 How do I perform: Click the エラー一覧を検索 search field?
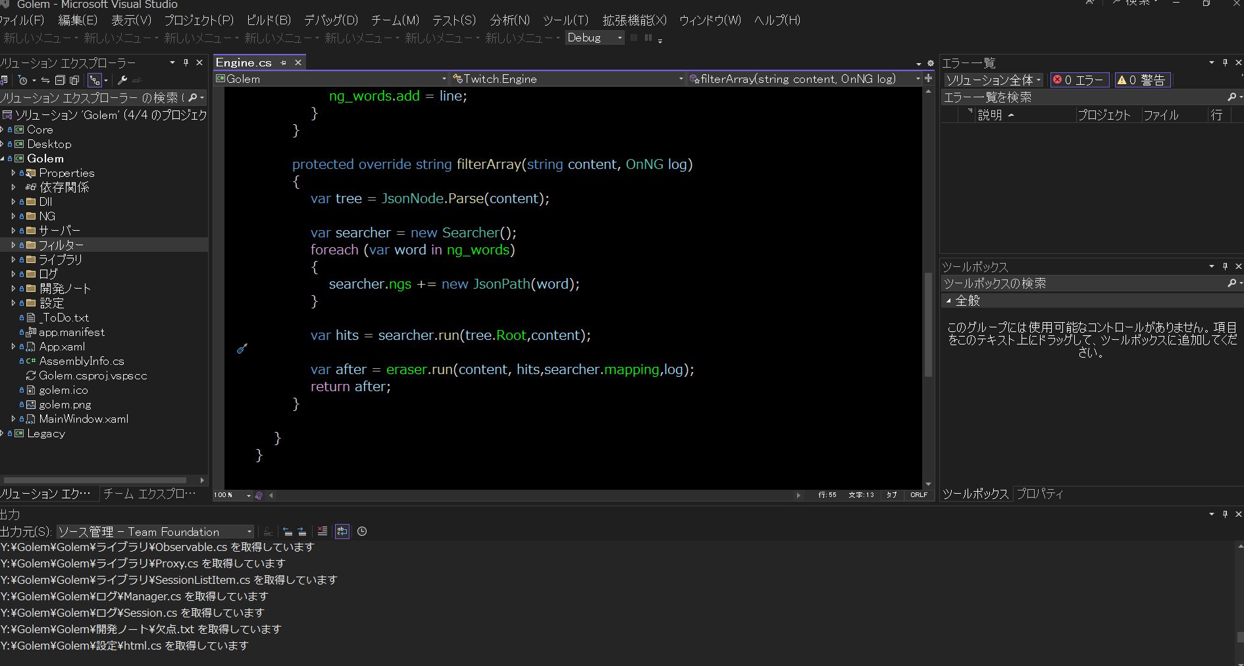click(1083, 97)
